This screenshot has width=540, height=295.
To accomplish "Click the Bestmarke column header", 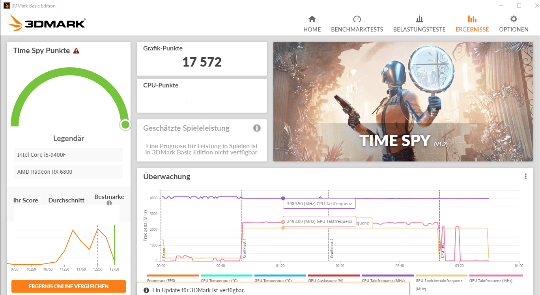I will (109, 197).
